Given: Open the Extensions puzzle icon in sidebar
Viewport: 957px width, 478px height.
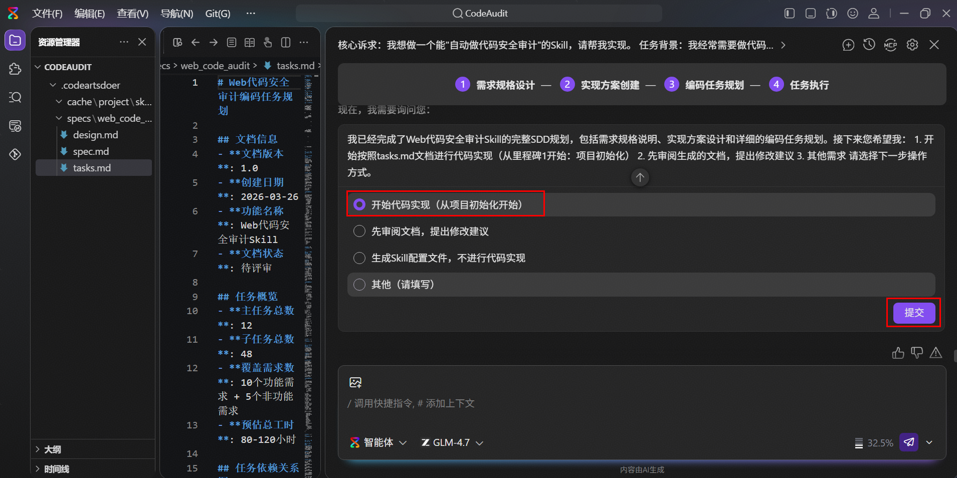Looking at the screenshot, I should pos(15,69).
